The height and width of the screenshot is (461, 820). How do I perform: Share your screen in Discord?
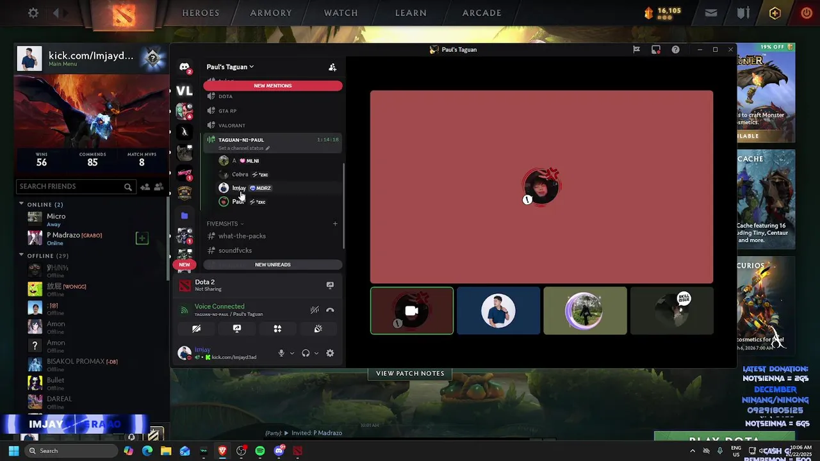237,328
